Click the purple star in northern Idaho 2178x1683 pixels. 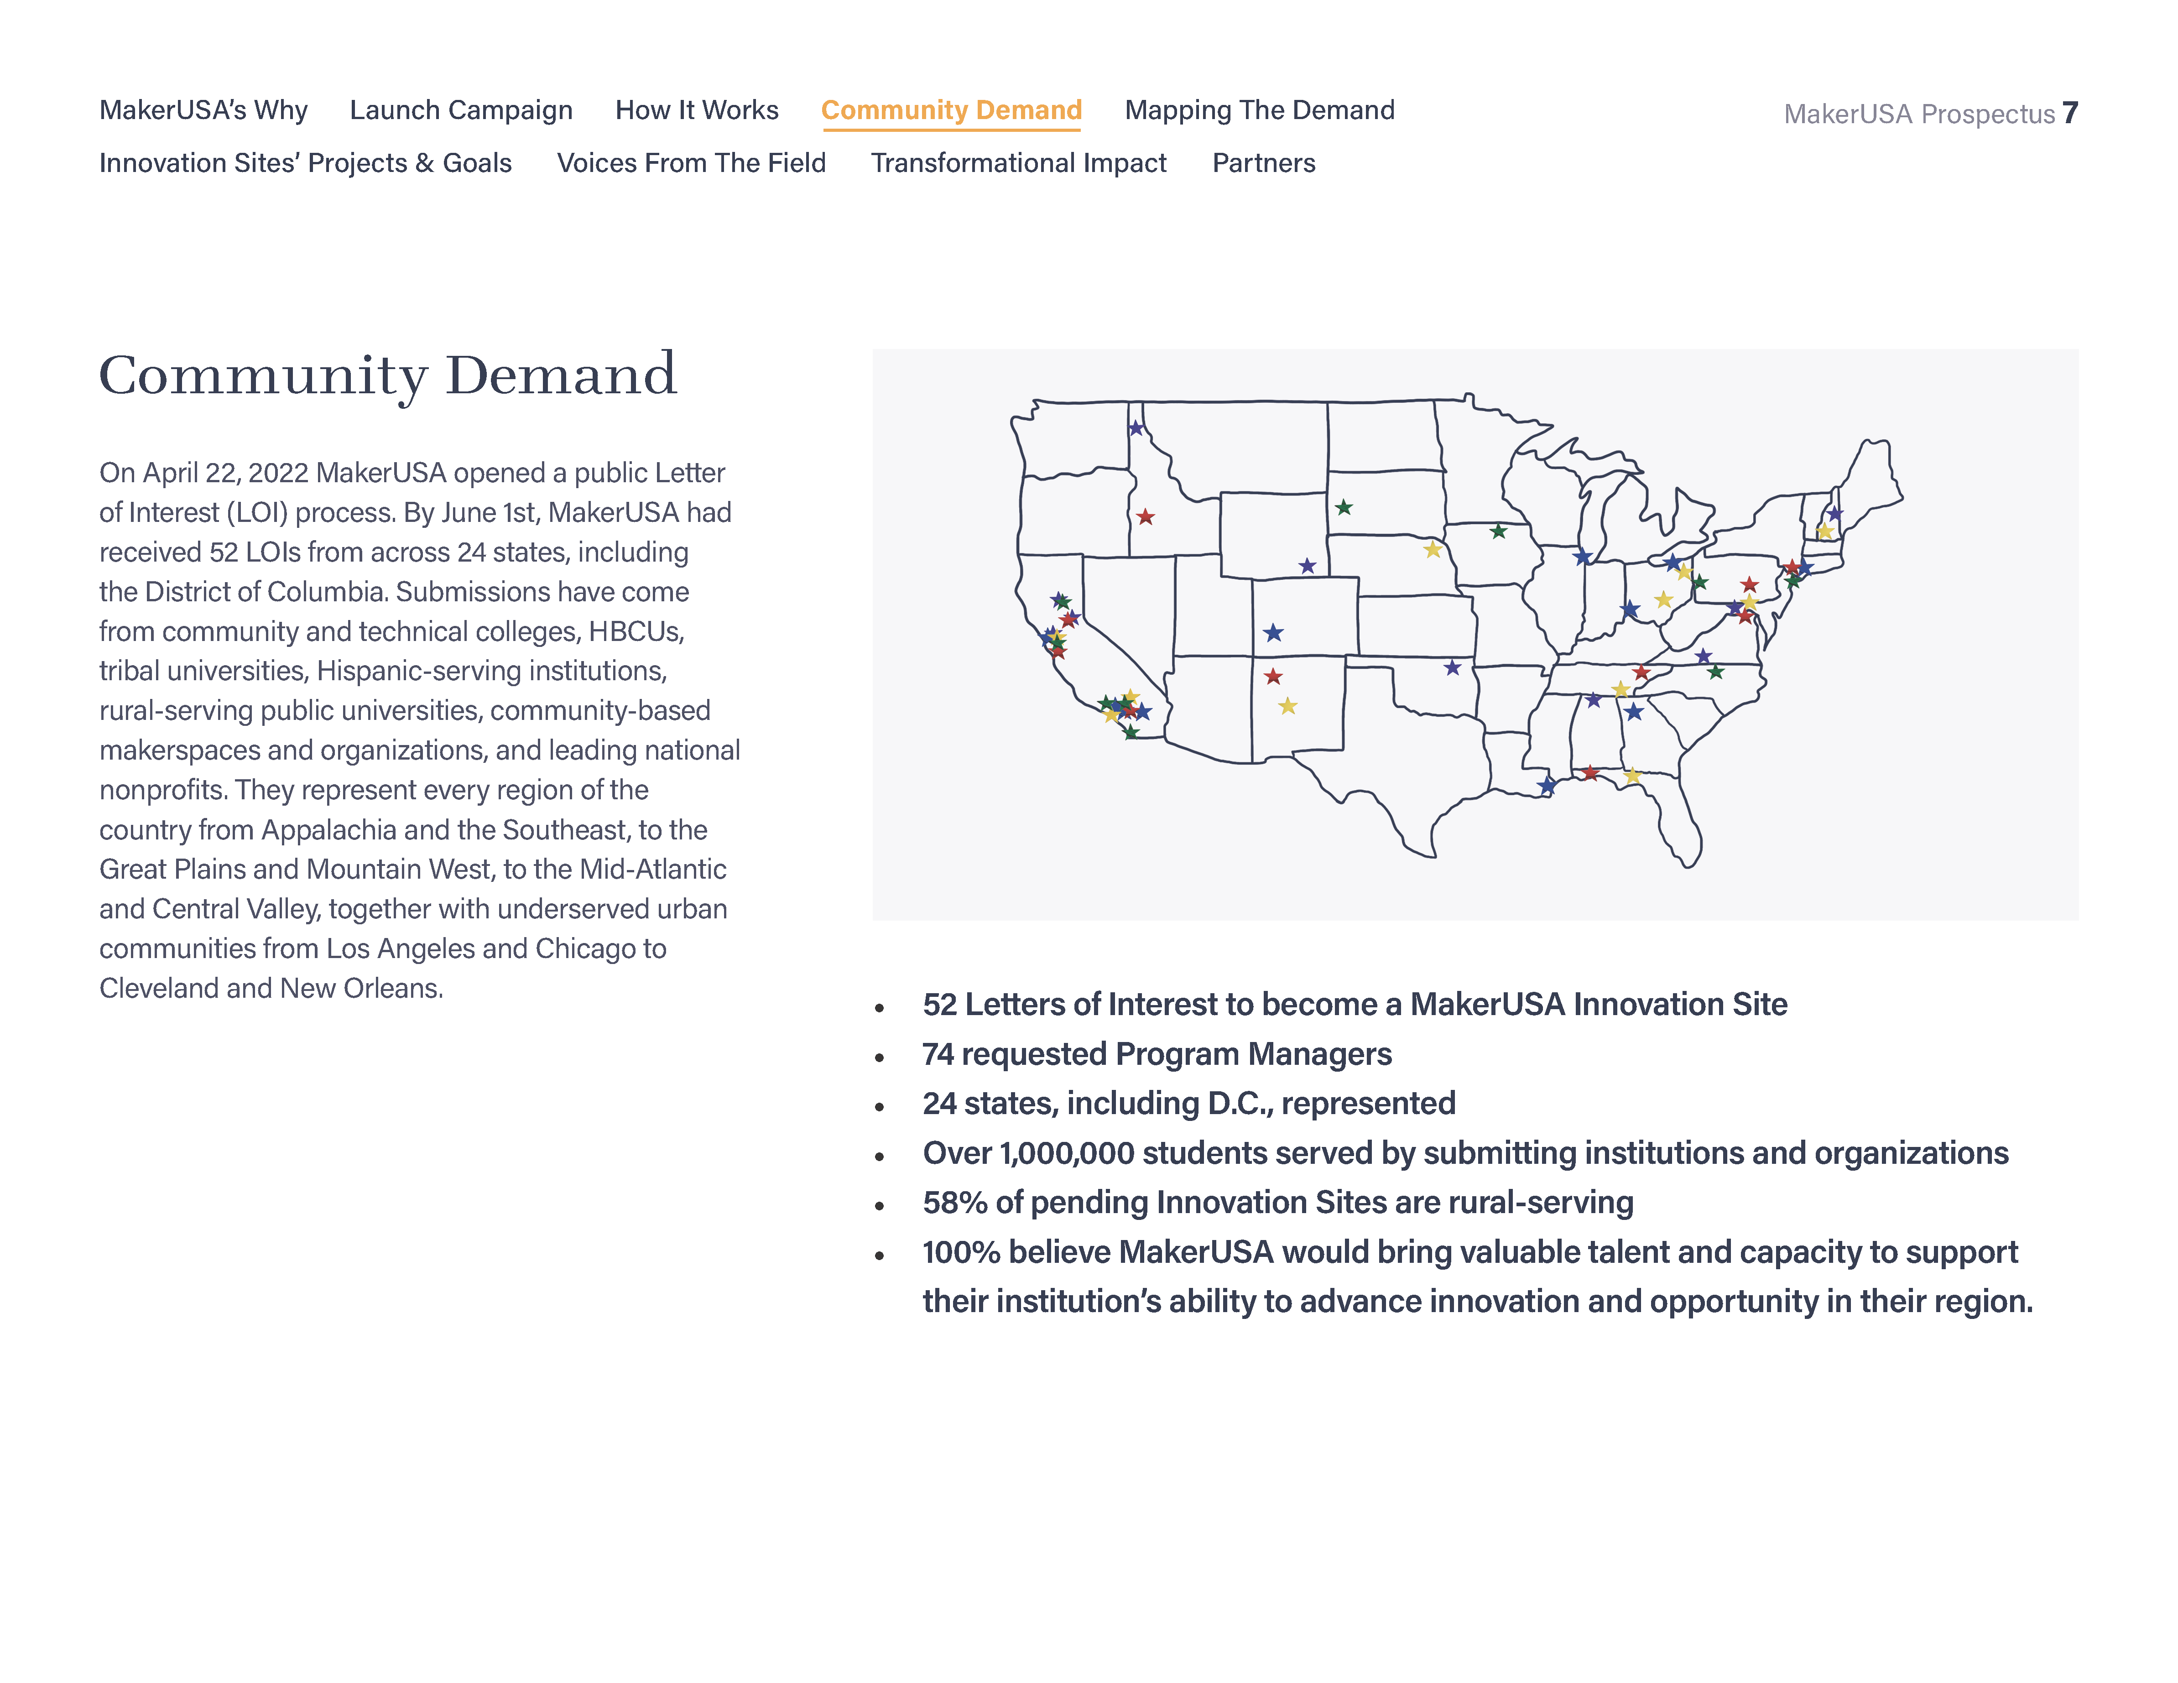[1136, 429]
